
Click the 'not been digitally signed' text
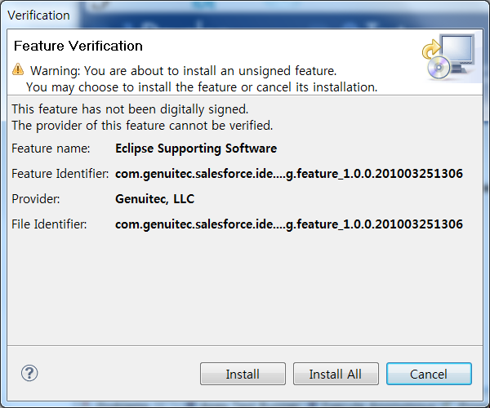tap(130, 109)
